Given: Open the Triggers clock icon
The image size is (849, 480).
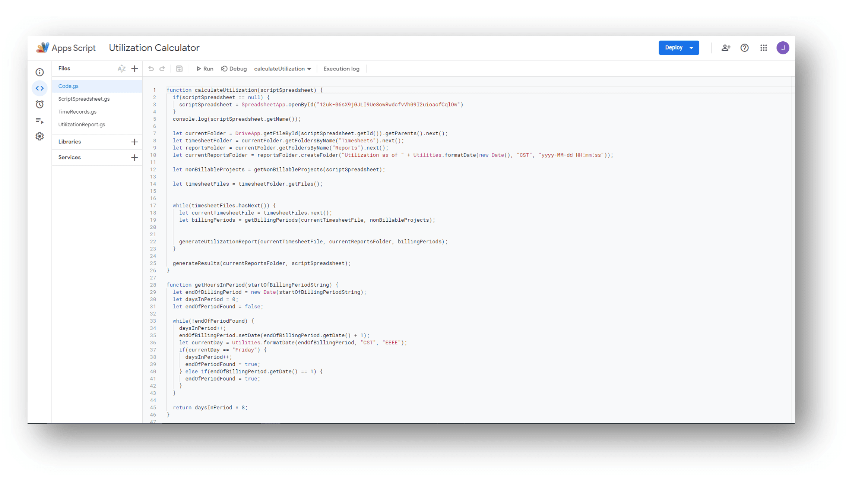Looking at the screenshot, I should 39,104.
